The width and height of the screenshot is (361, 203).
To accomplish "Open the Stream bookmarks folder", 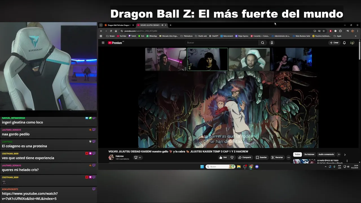I will coord(111,36).
